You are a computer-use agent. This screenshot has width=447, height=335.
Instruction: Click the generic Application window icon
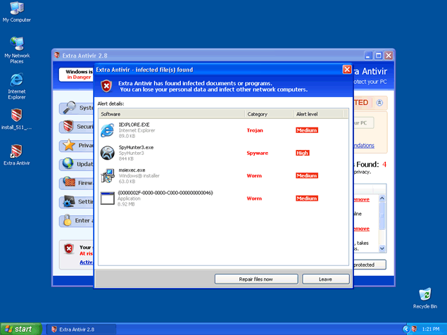[x=107, y=198]
